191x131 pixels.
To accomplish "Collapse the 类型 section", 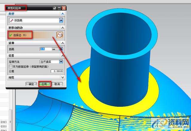I will click(62, 14).
